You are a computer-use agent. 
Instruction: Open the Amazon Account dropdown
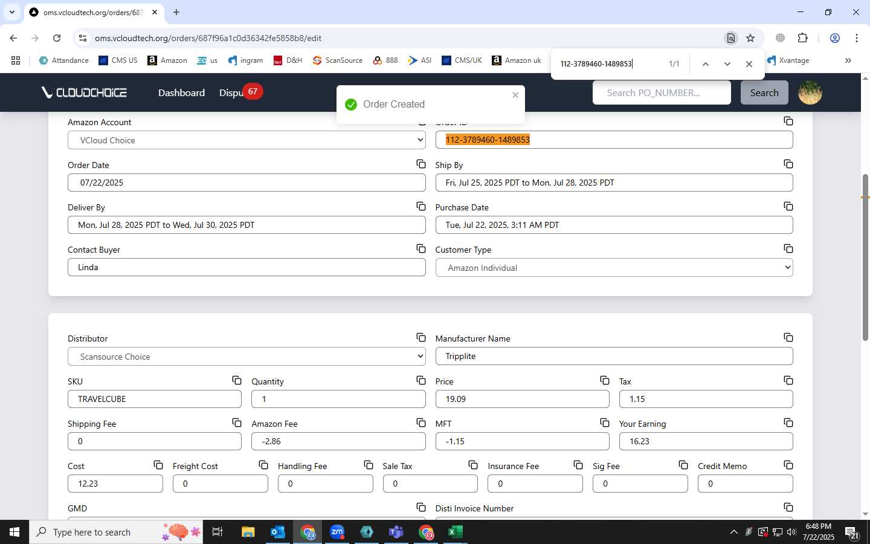point(246,140)
